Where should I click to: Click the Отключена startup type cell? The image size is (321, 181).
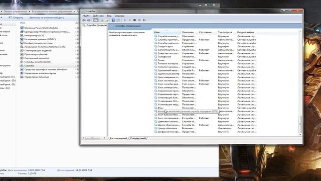click(x=225, y=129)
